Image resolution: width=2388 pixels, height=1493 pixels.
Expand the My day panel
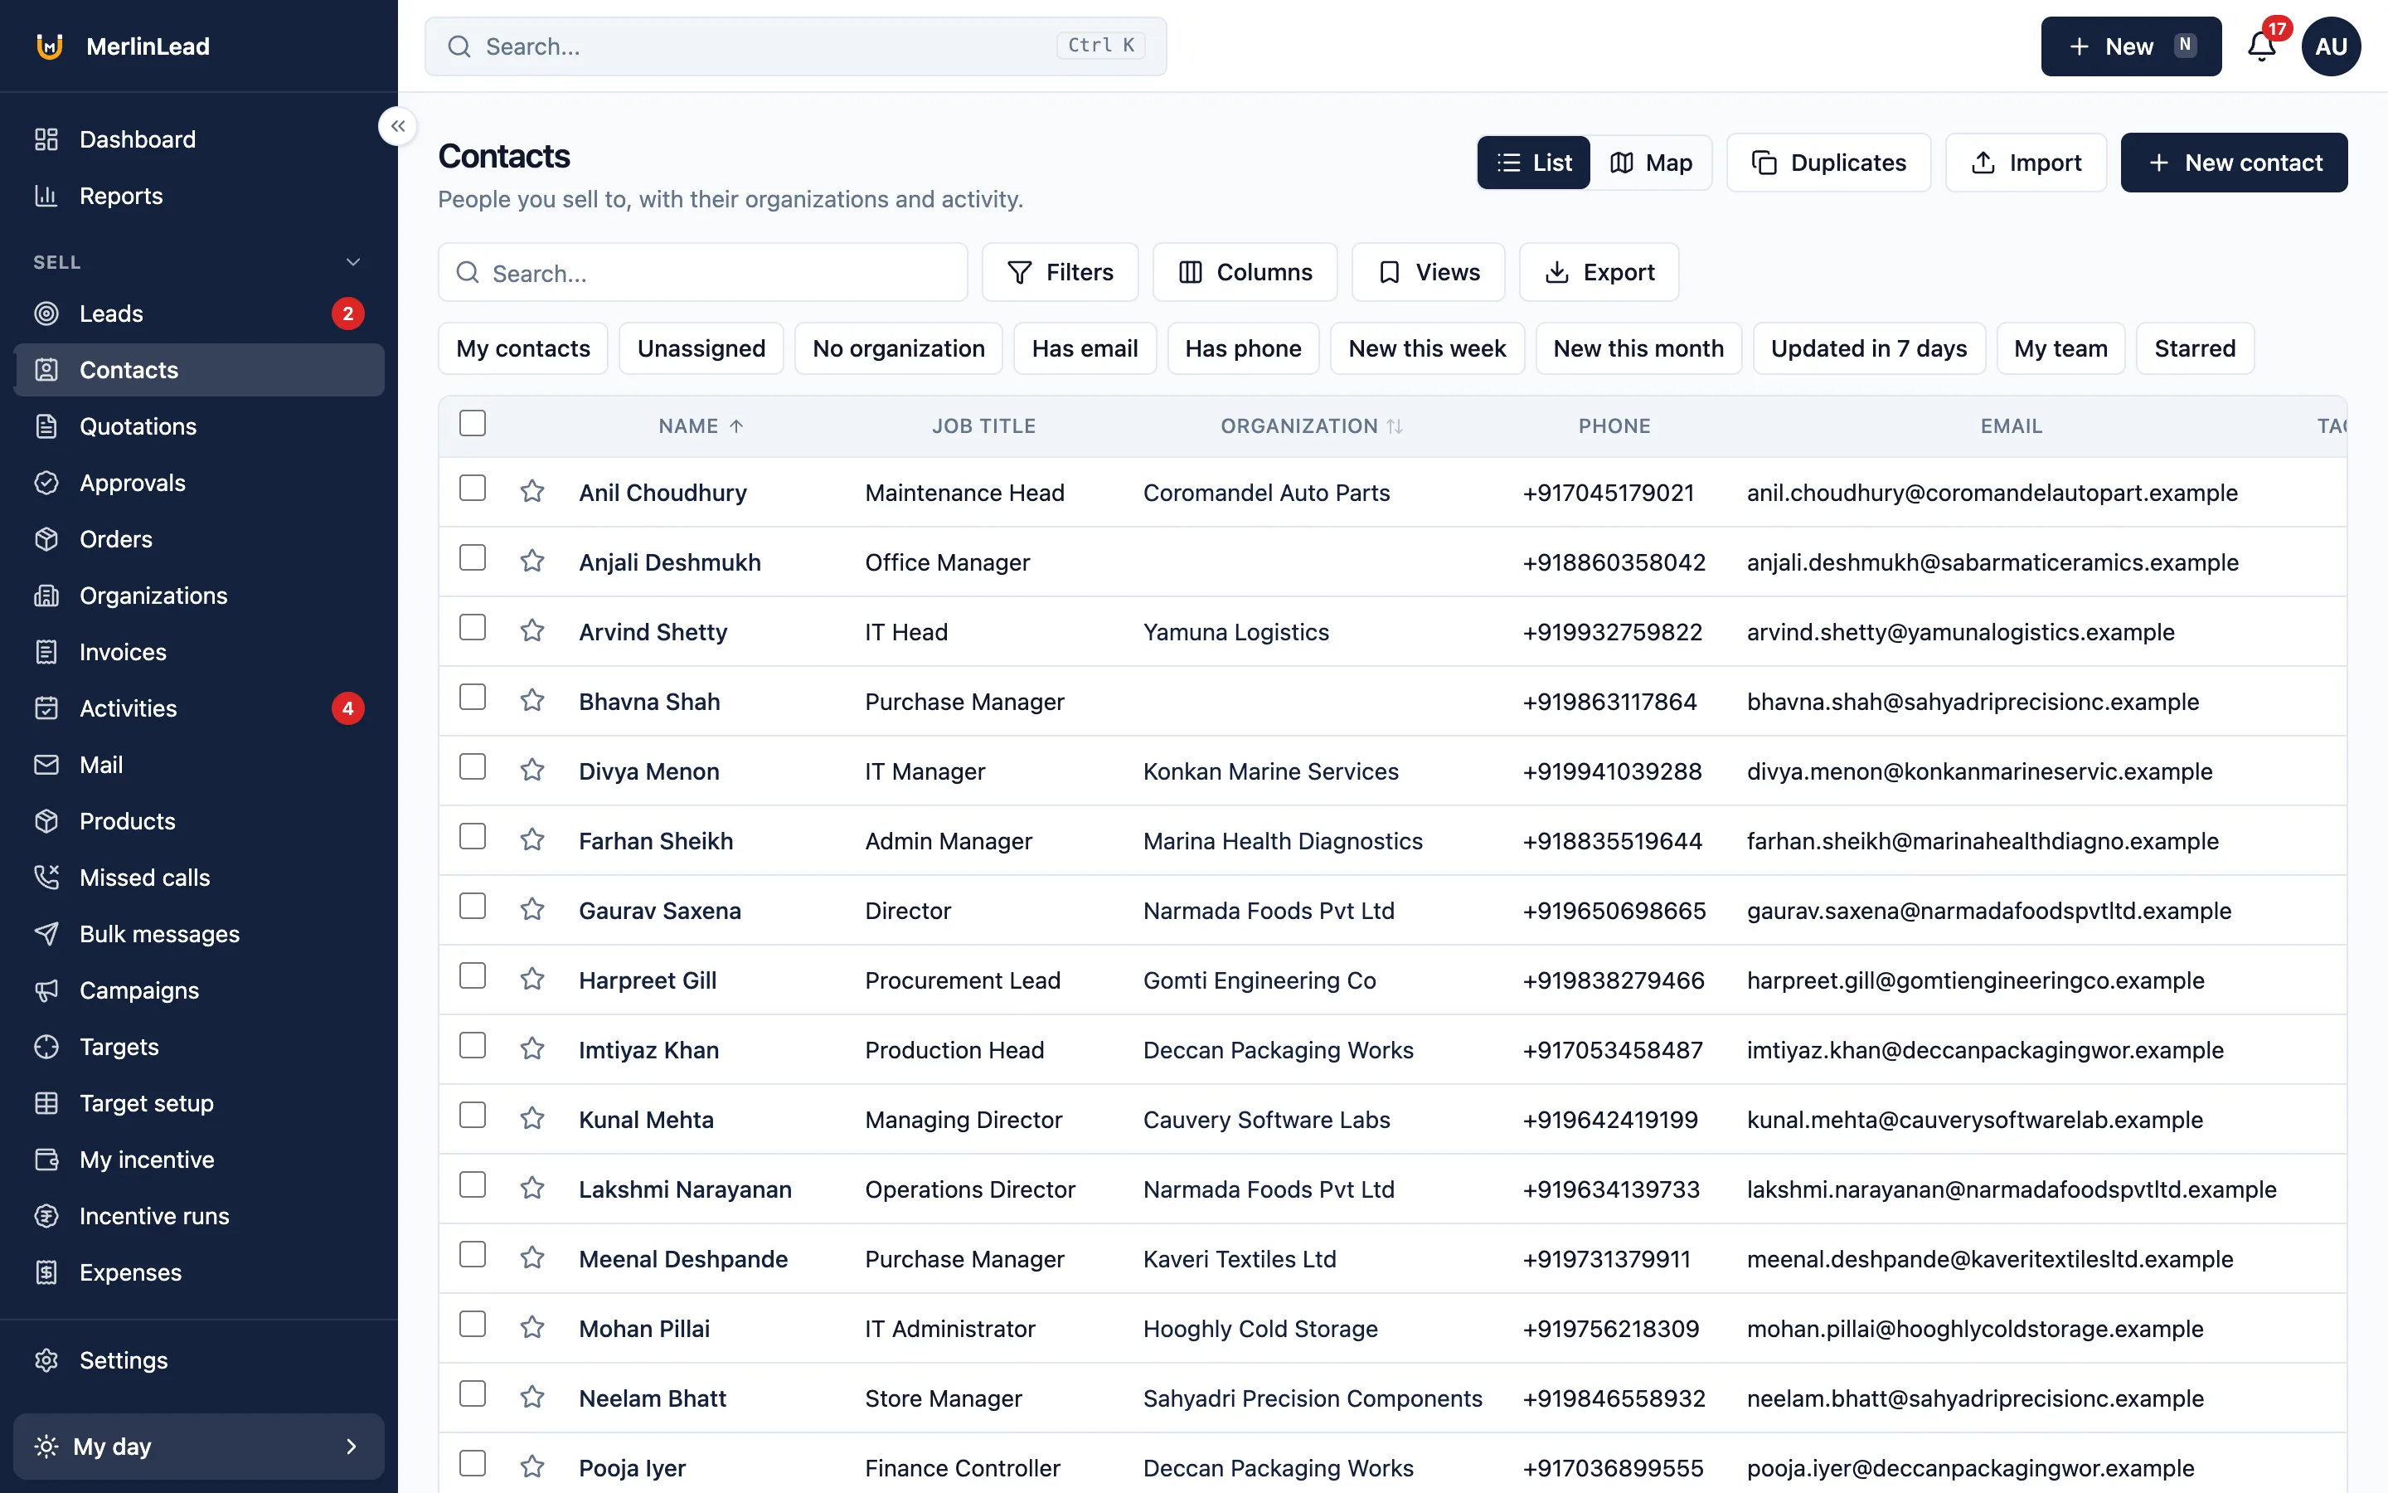tap(199, 1447)
